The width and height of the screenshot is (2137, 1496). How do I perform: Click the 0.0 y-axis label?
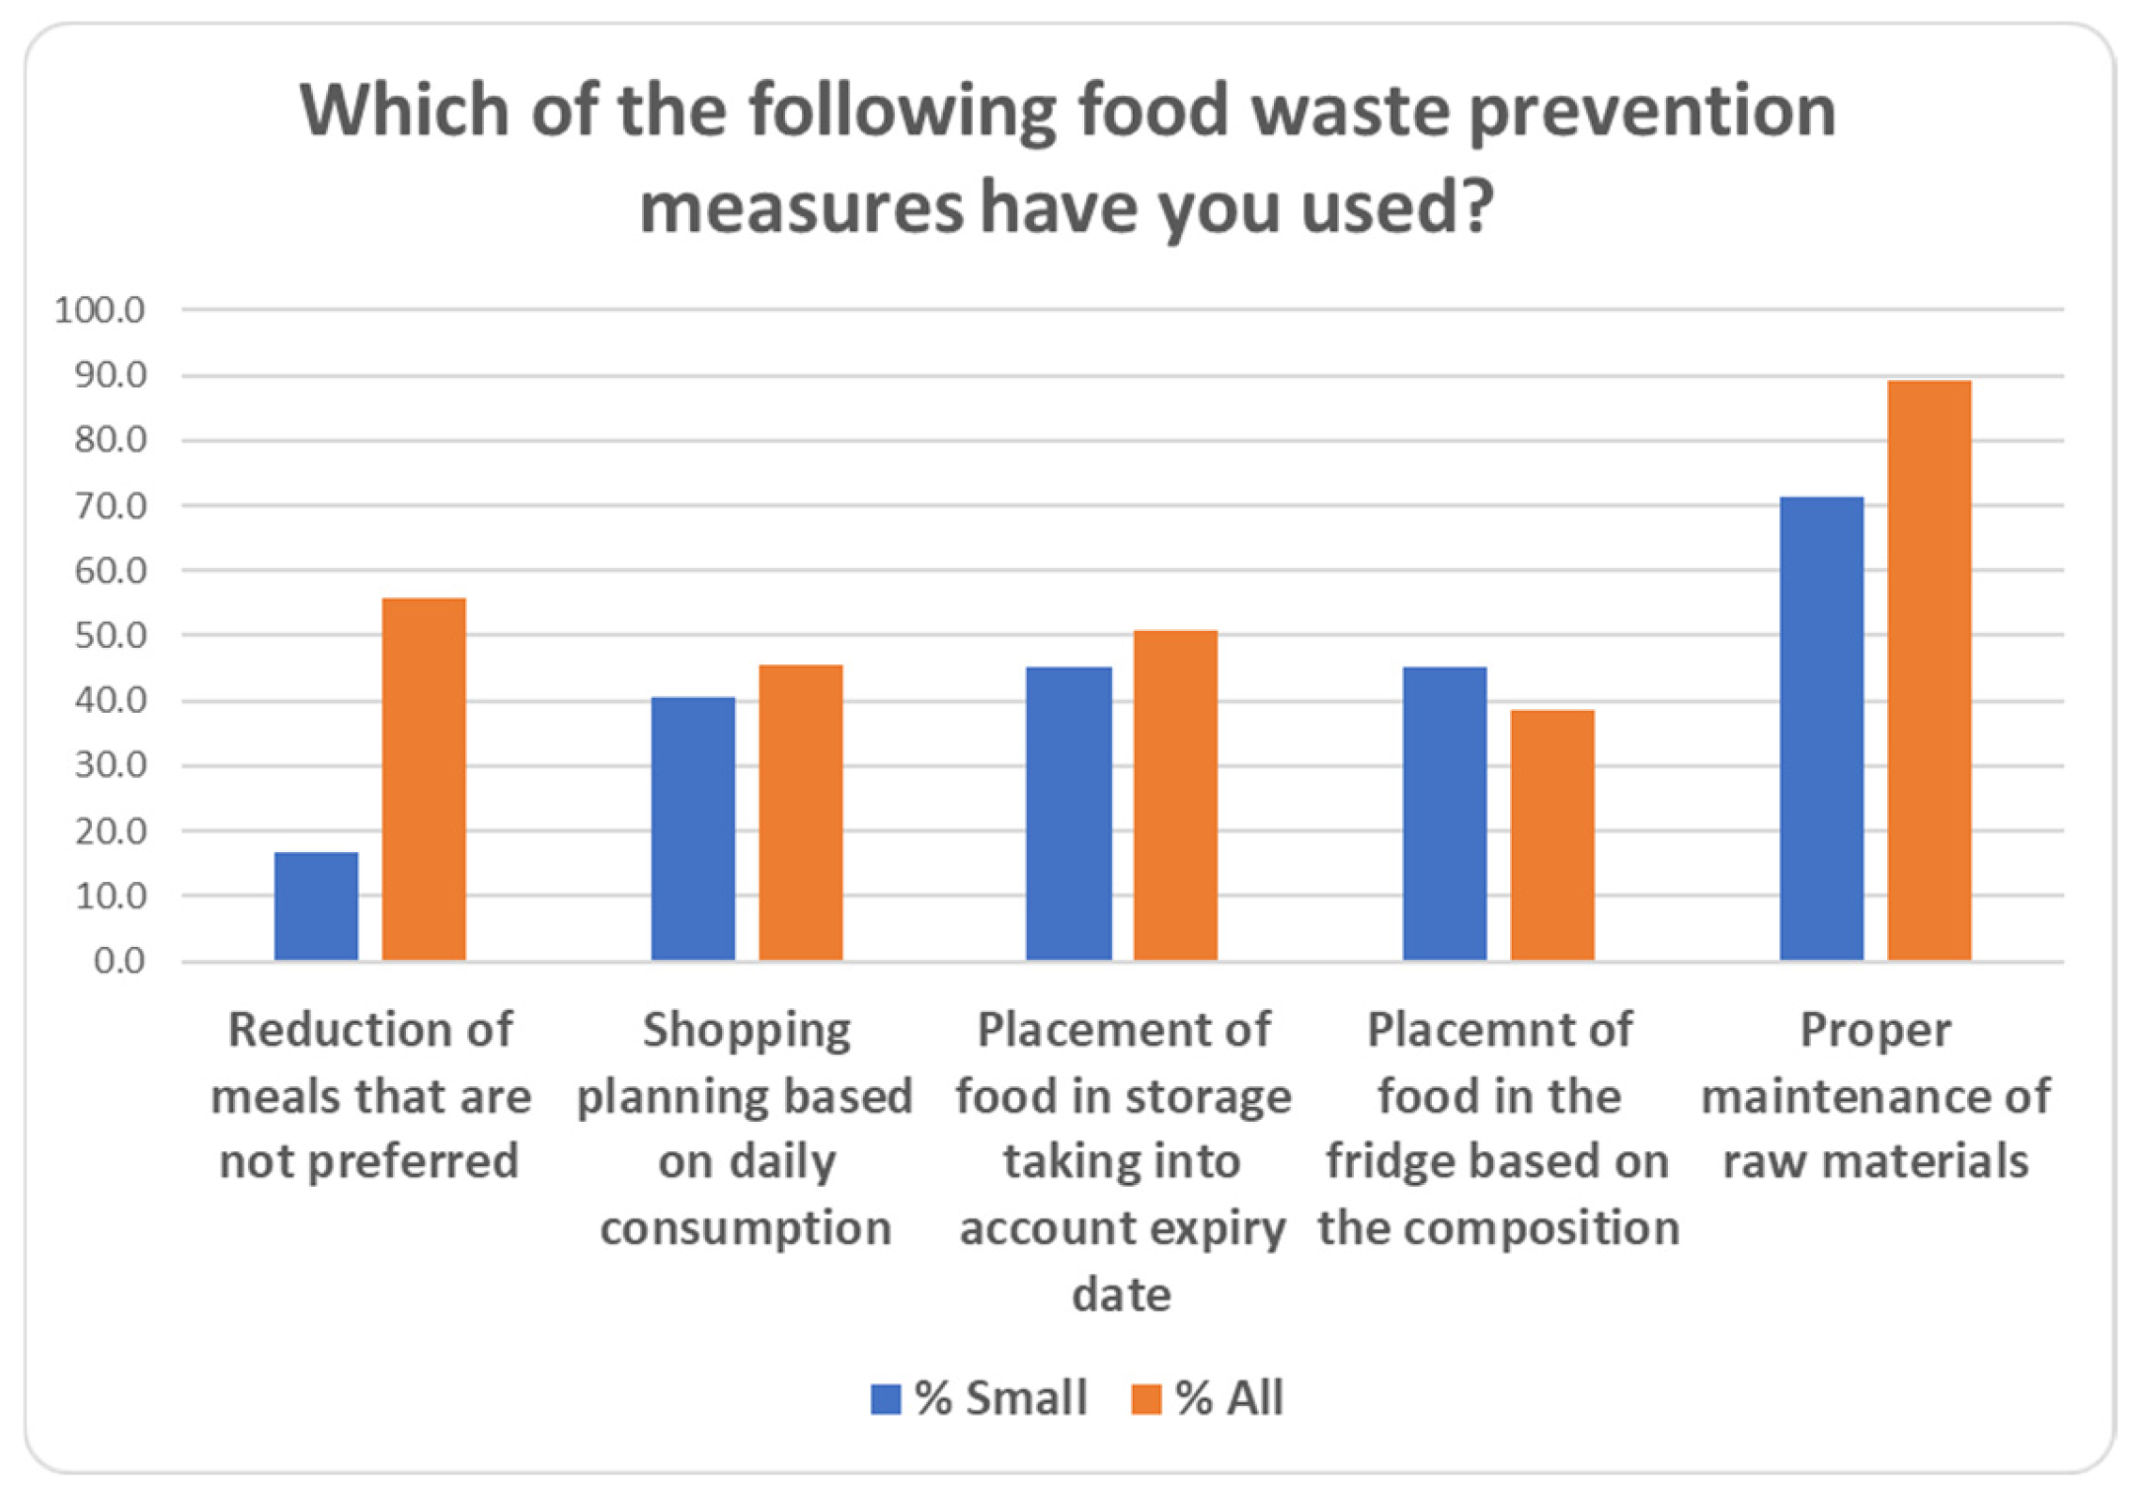coord(119,961)
